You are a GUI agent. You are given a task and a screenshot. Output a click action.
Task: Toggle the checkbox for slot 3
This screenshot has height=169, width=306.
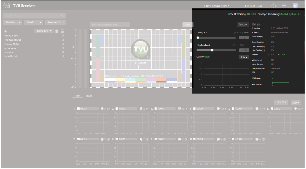click(156, 109)
